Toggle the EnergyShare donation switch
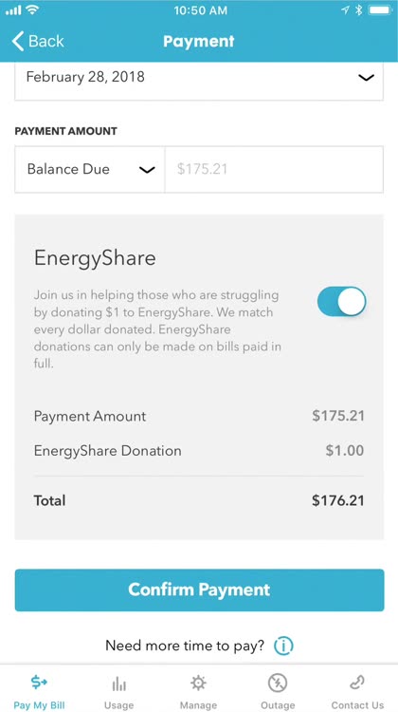This screenshot has height=712, width=398. 341,301
